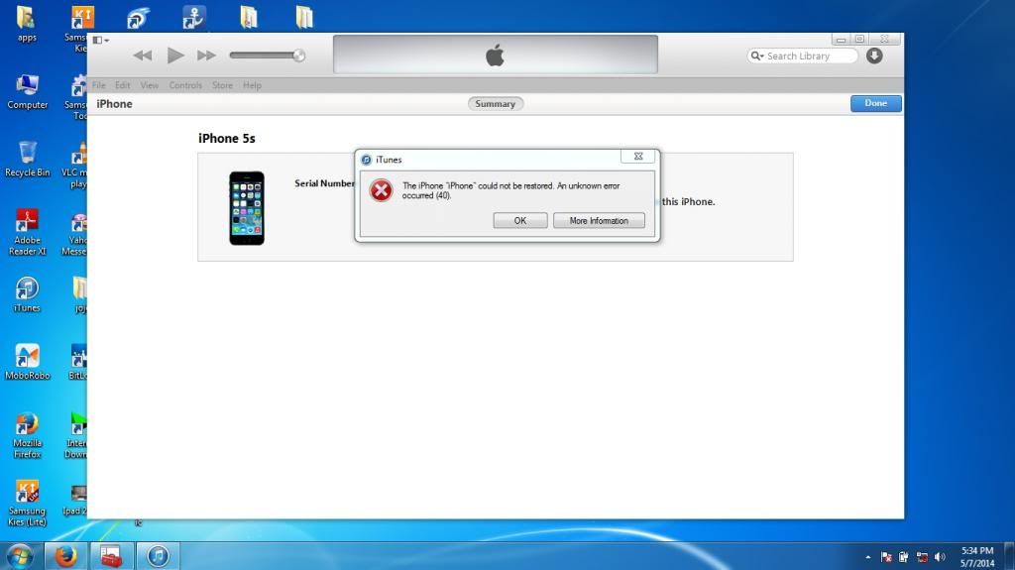This screenshot has width=1015, height=570.
Task: Click the Done button in iTunes
Action: coord(875,104)
